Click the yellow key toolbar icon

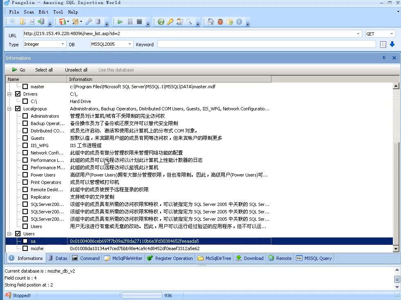pyautogui.click(x=170, y=22)
